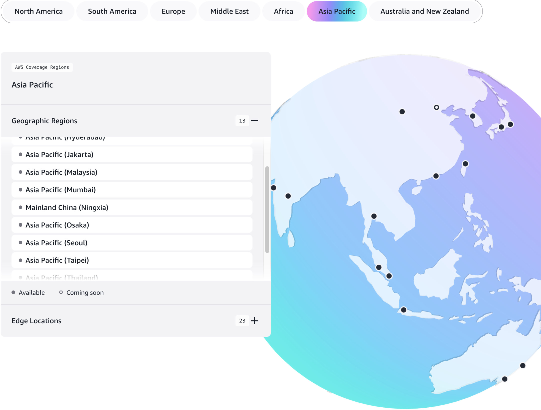Image resolution: width=541 pixels, height=410 pixels.
Task: Switch to the Europe tab
Action: [173, 11]
